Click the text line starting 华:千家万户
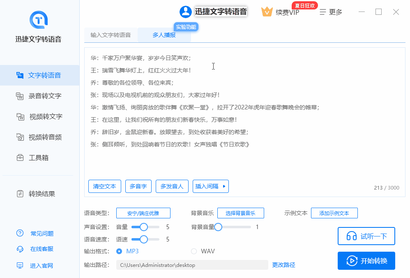Viewport: 410px width, 278px height. [x=141, y=58]
